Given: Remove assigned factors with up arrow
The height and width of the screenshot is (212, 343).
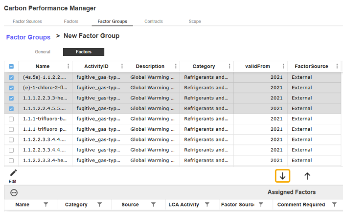Looking at the screenshot, I should (307, 176).
